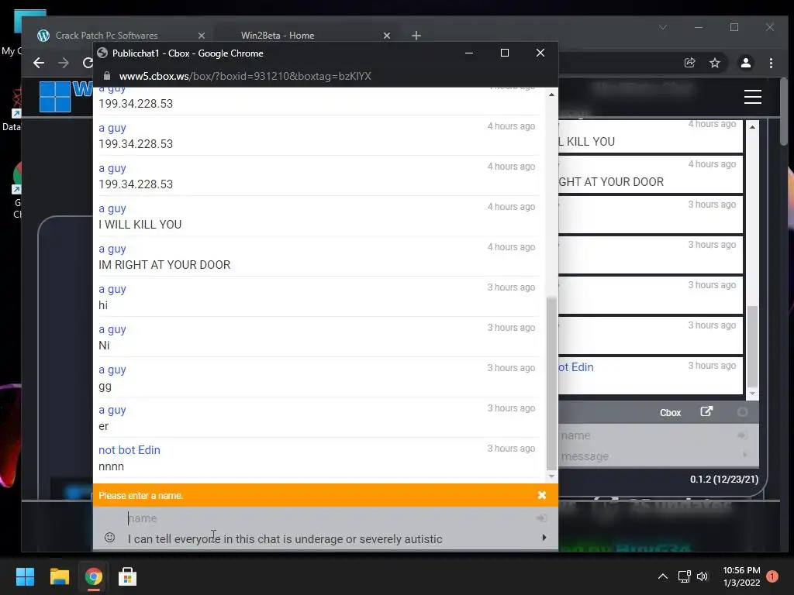Viewport: 794px width, 595px height.
Task: Click the volume speaker icon in tray
Action: point(703,576)
